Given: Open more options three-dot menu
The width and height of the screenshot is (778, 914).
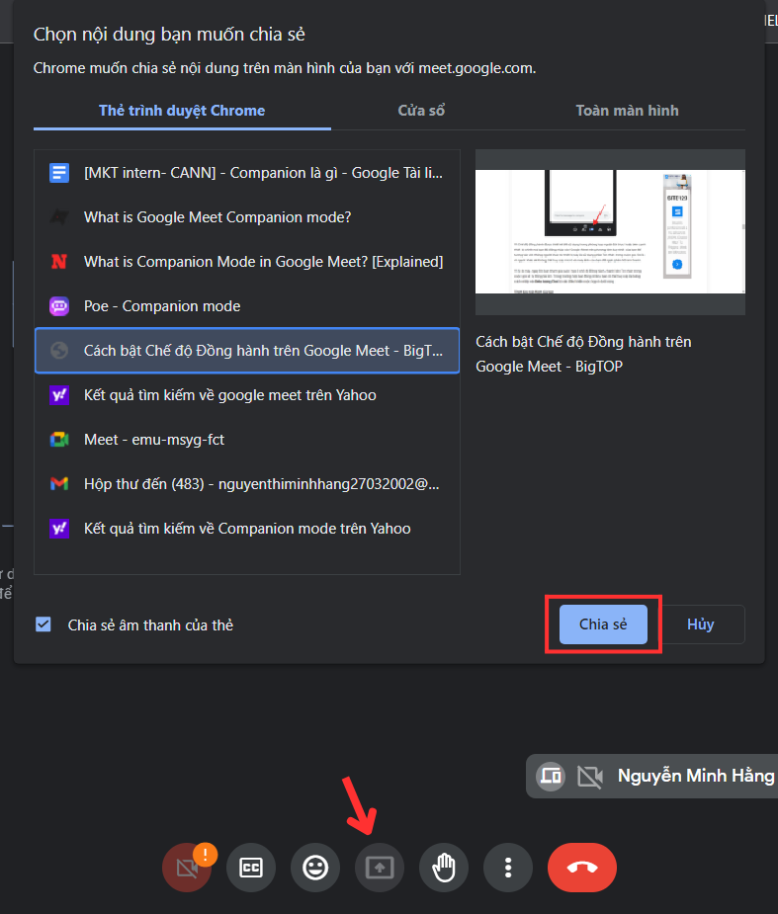Looking at the screenshot, I should click(508, 868).
